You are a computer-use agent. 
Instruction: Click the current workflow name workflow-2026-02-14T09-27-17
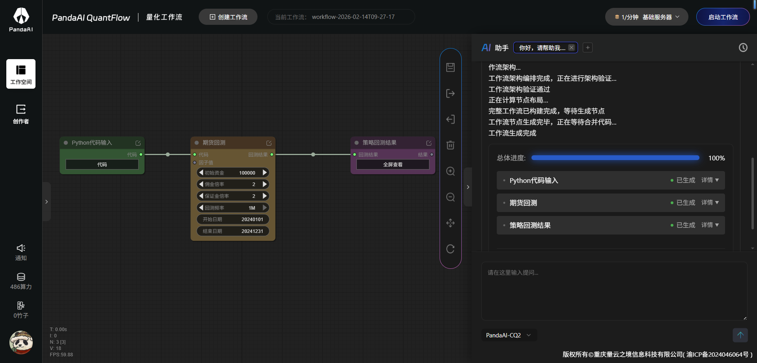coord(353,17)
